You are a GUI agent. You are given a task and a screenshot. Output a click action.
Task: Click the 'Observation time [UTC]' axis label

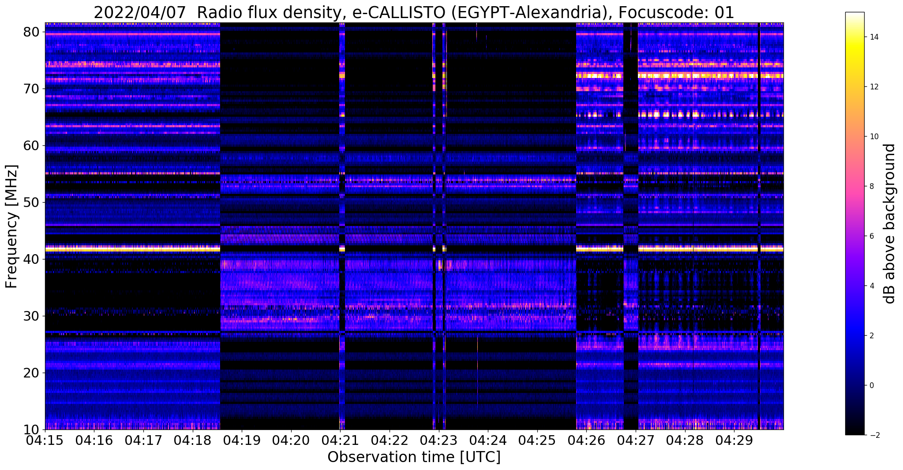click(414, 457)
